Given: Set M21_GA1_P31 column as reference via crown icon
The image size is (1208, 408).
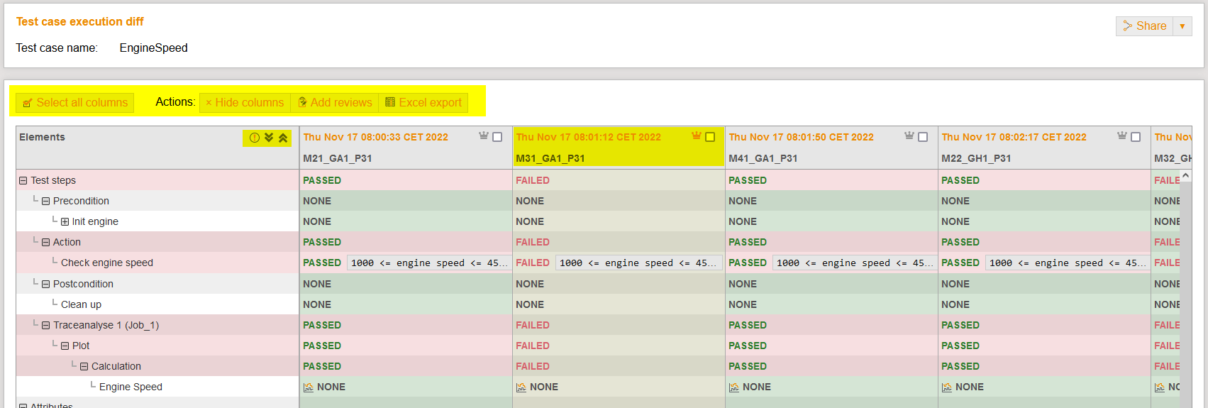Looking at the screenshot, I should tap(484, 136).
